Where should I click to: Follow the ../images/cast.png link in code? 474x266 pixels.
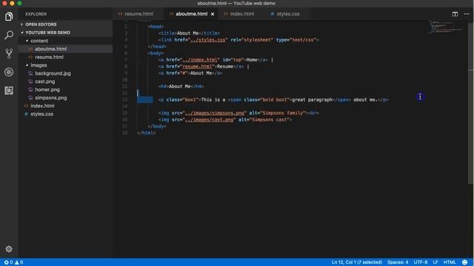point(209,120)
